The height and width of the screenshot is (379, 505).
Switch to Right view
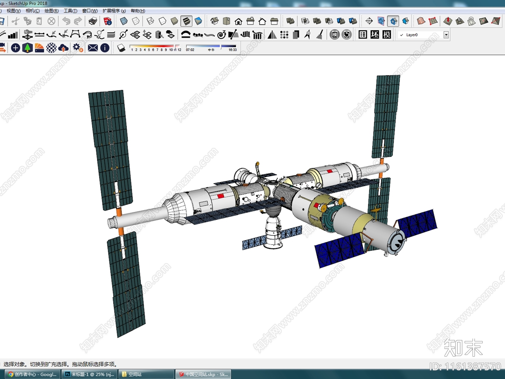pos(251,21)
